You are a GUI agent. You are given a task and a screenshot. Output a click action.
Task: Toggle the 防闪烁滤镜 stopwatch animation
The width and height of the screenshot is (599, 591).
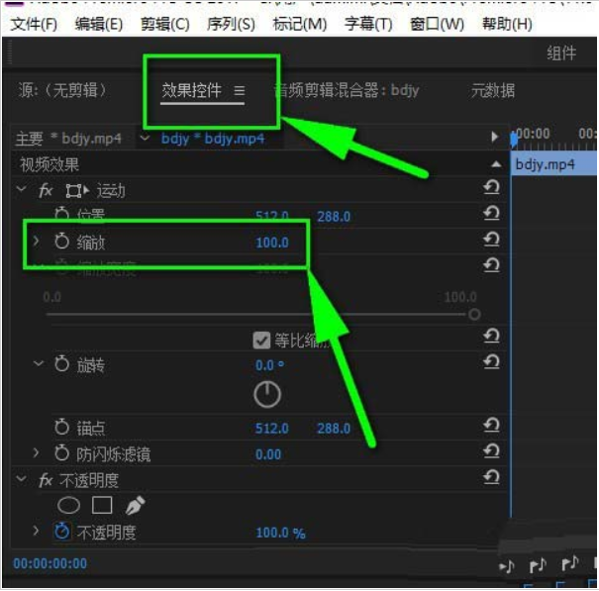pyautogui.click(x=61, y=453)
